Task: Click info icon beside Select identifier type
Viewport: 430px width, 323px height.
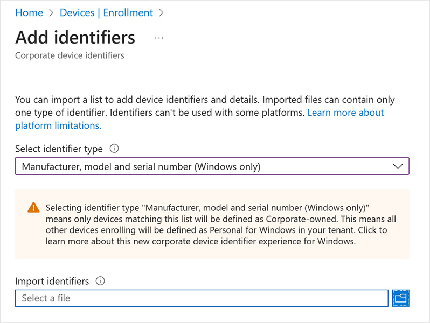Action: [x=114, y=149]
